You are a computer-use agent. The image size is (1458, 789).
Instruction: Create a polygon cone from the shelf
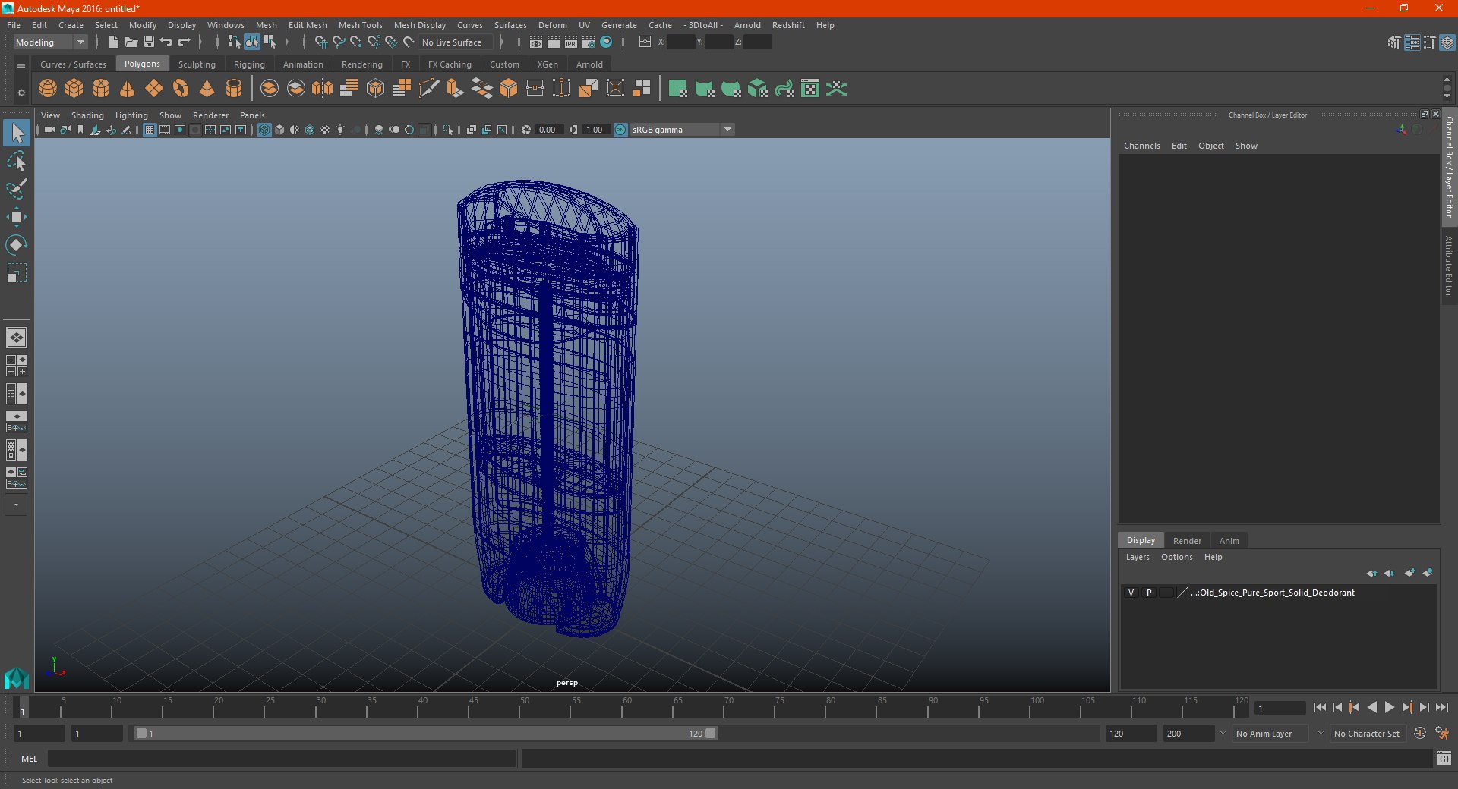pos(128,89)
